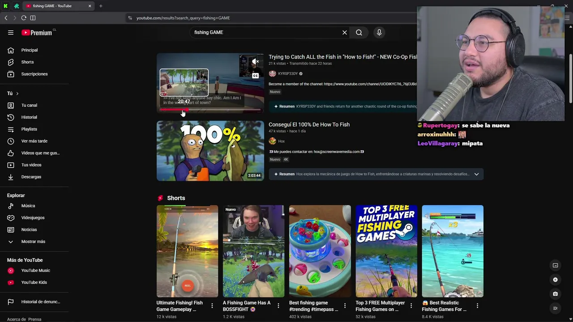Clear the search query with X

click(345, 32)
